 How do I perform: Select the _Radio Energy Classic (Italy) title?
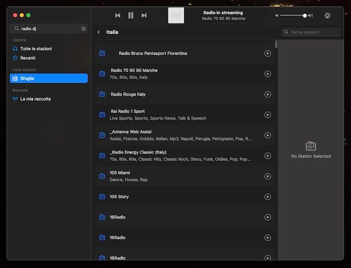[x=138, y=152]
